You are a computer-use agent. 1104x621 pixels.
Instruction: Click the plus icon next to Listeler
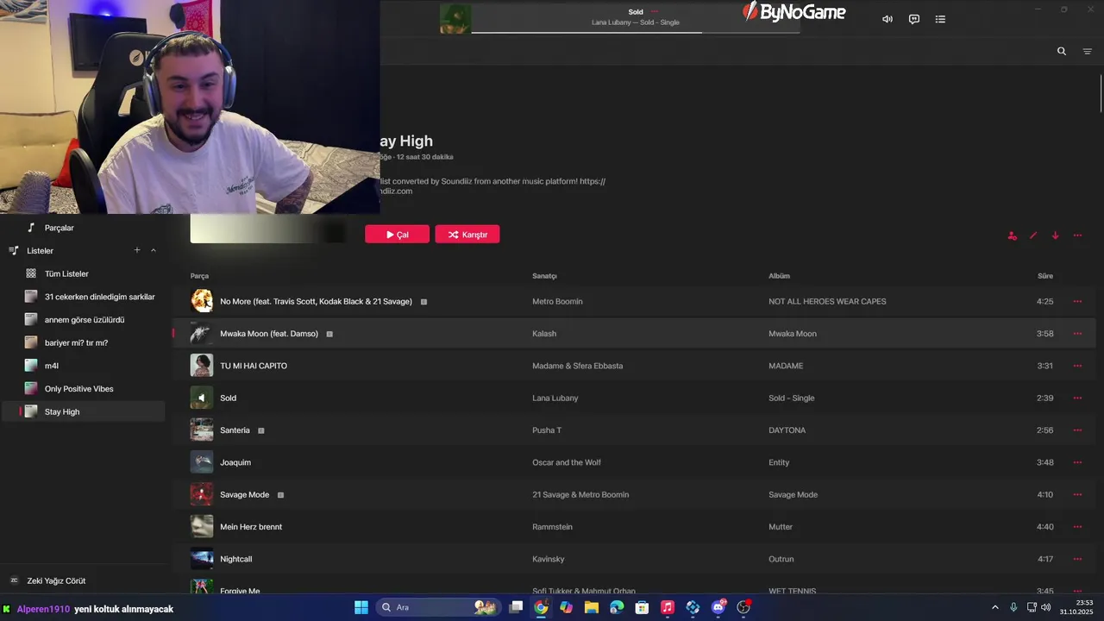136,250
